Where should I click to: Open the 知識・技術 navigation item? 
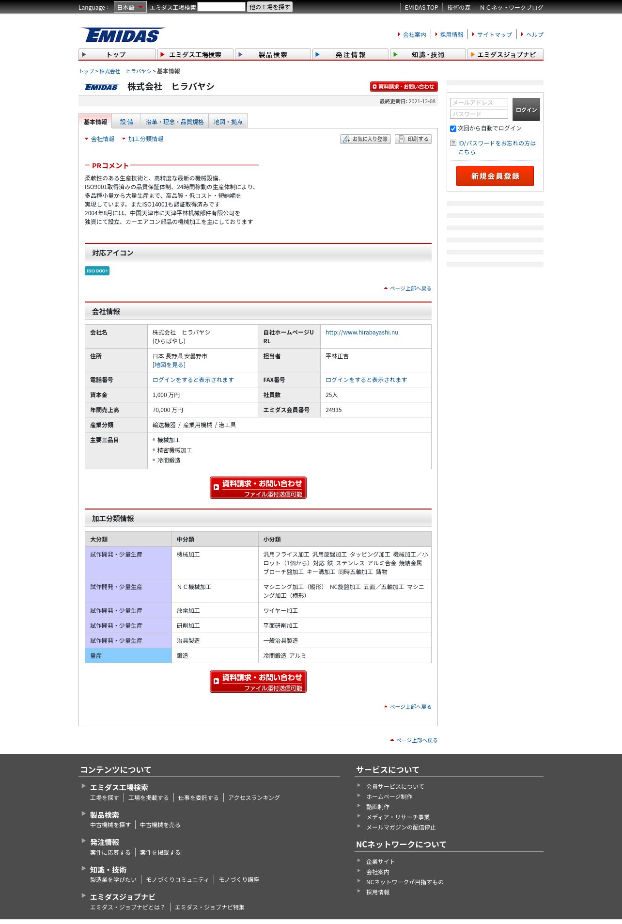(428, 54)
